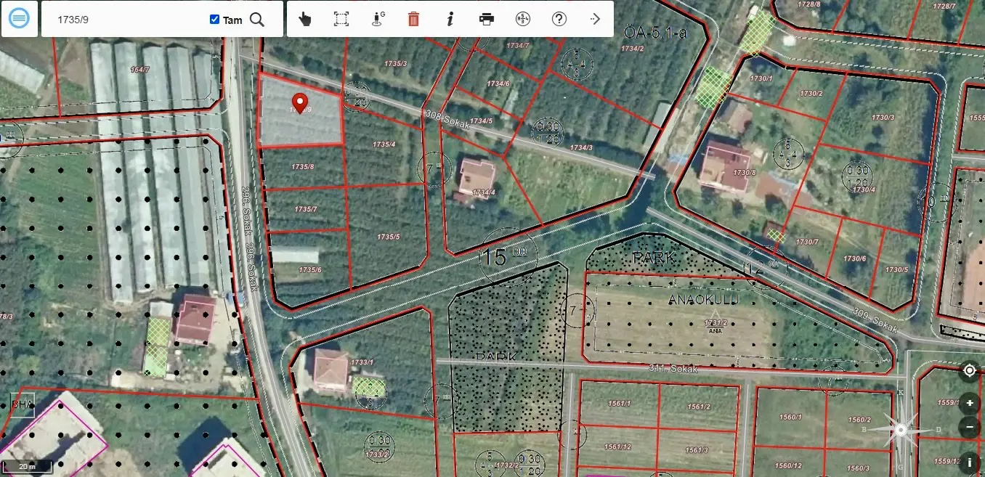Open the help question mark
The height and width of the screenshot is (477, 985).
[559, 19]
